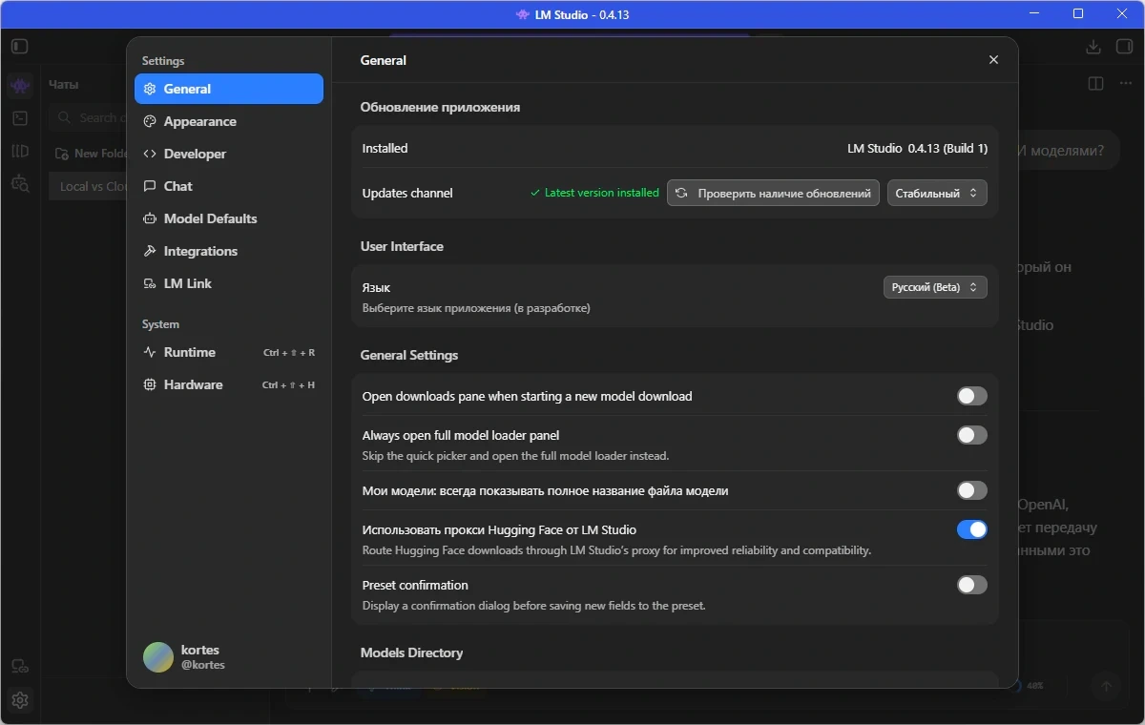Open the Appearance settings section
The height and width of the screenshot is (725, 1145).
(x=229, y=121)
